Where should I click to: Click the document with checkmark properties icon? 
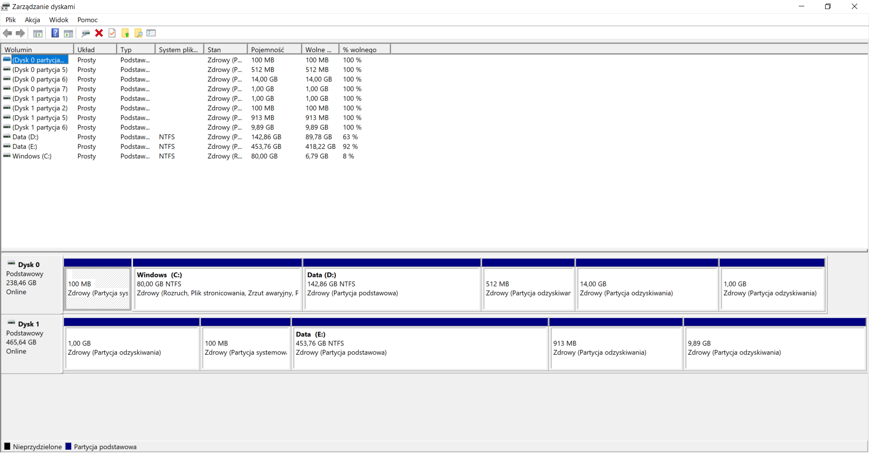point(112,33)
